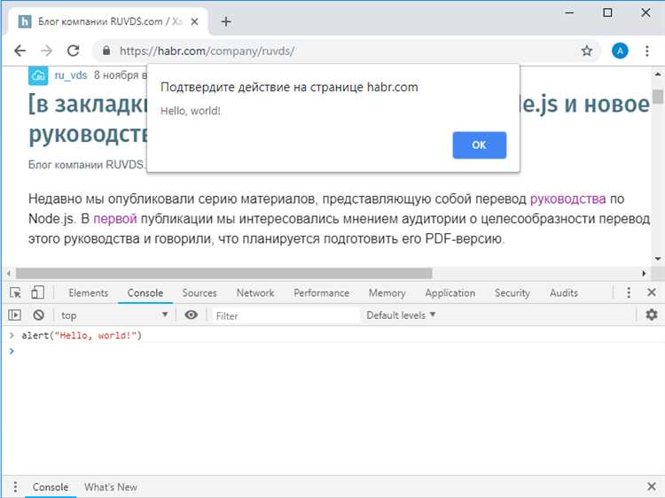
Task: Open the Performance panel
Action: [x=322, y=293]
